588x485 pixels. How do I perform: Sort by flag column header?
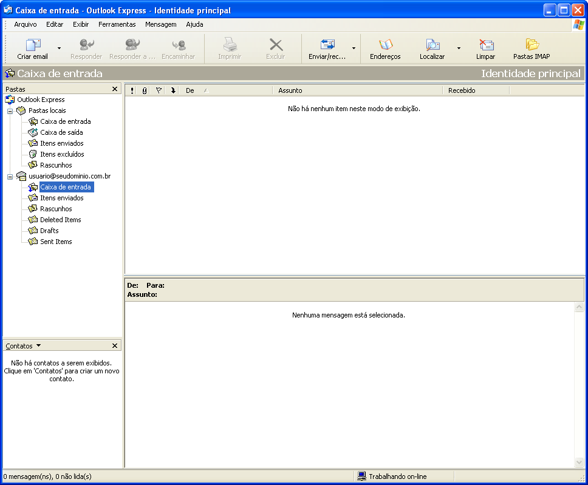coord(159,90)
